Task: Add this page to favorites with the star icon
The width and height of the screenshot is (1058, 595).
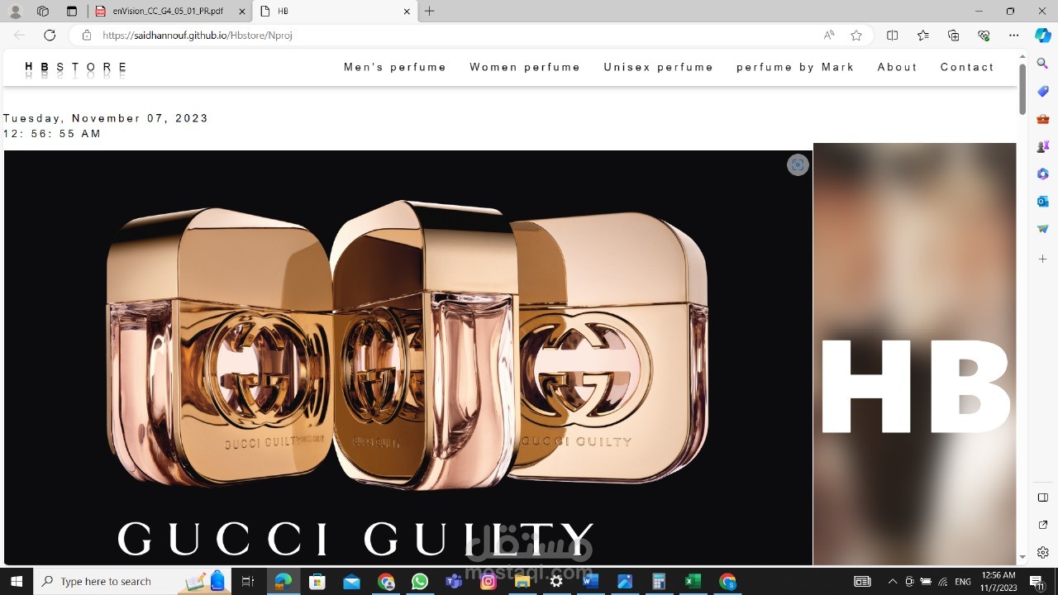Action: [856, 36]
